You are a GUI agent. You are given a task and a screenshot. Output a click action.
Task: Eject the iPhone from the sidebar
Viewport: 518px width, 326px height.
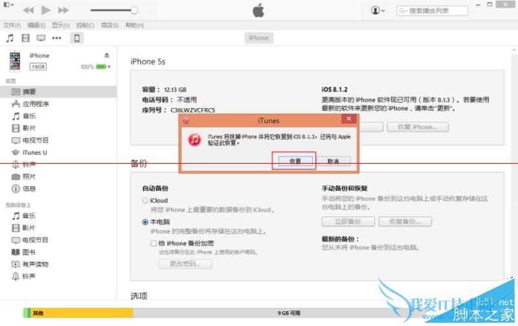point(107,55)
